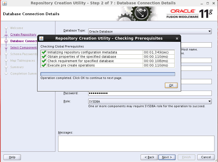The width and height of the screenshot is (218, 162).
Task: Click the 'Checking Global Prerequisites' heading
Action: point(62,46)
